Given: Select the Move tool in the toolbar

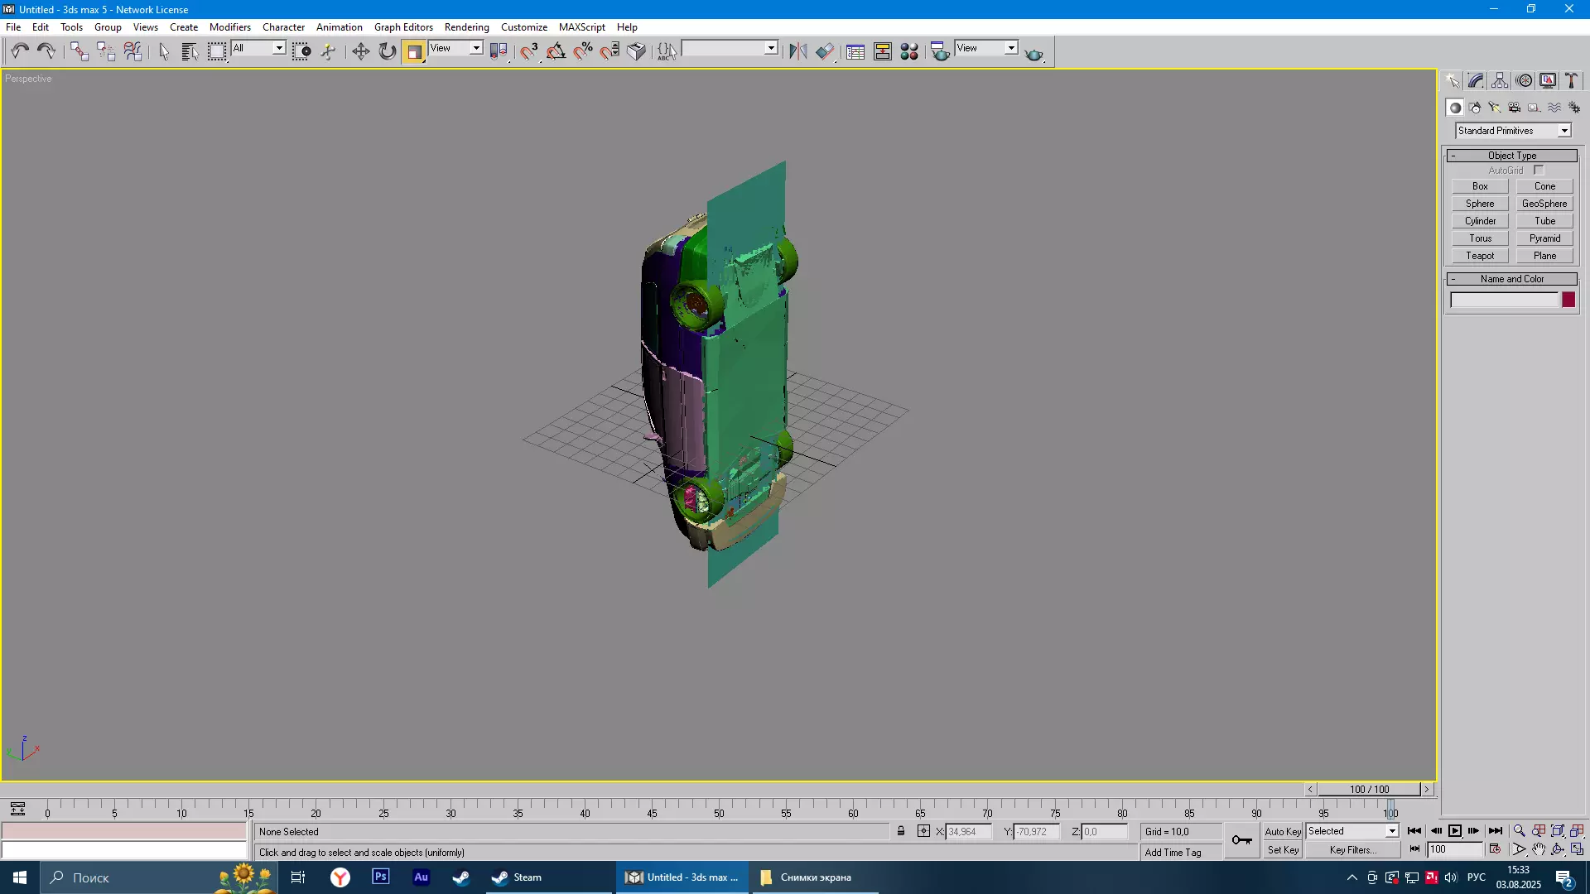Looking at the screenshot, I should [360, 51].
